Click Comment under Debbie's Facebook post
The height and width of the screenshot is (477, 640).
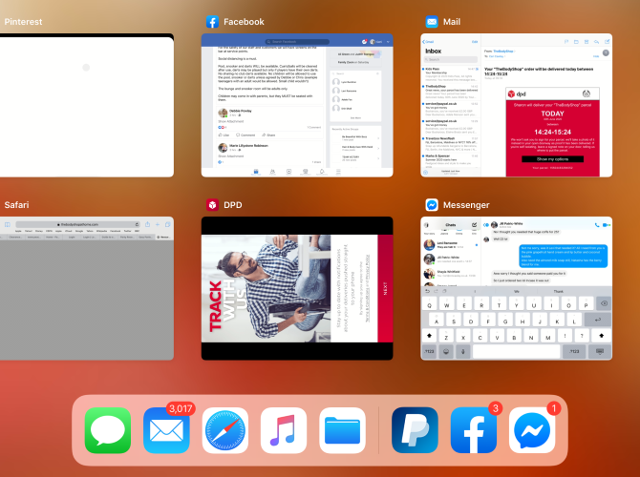(245, 135)
